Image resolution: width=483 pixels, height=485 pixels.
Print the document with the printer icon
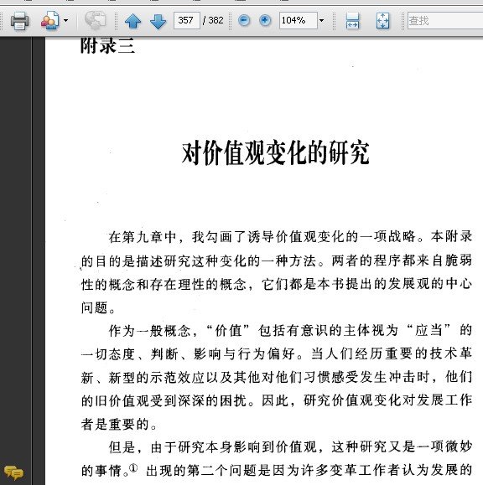20,21
